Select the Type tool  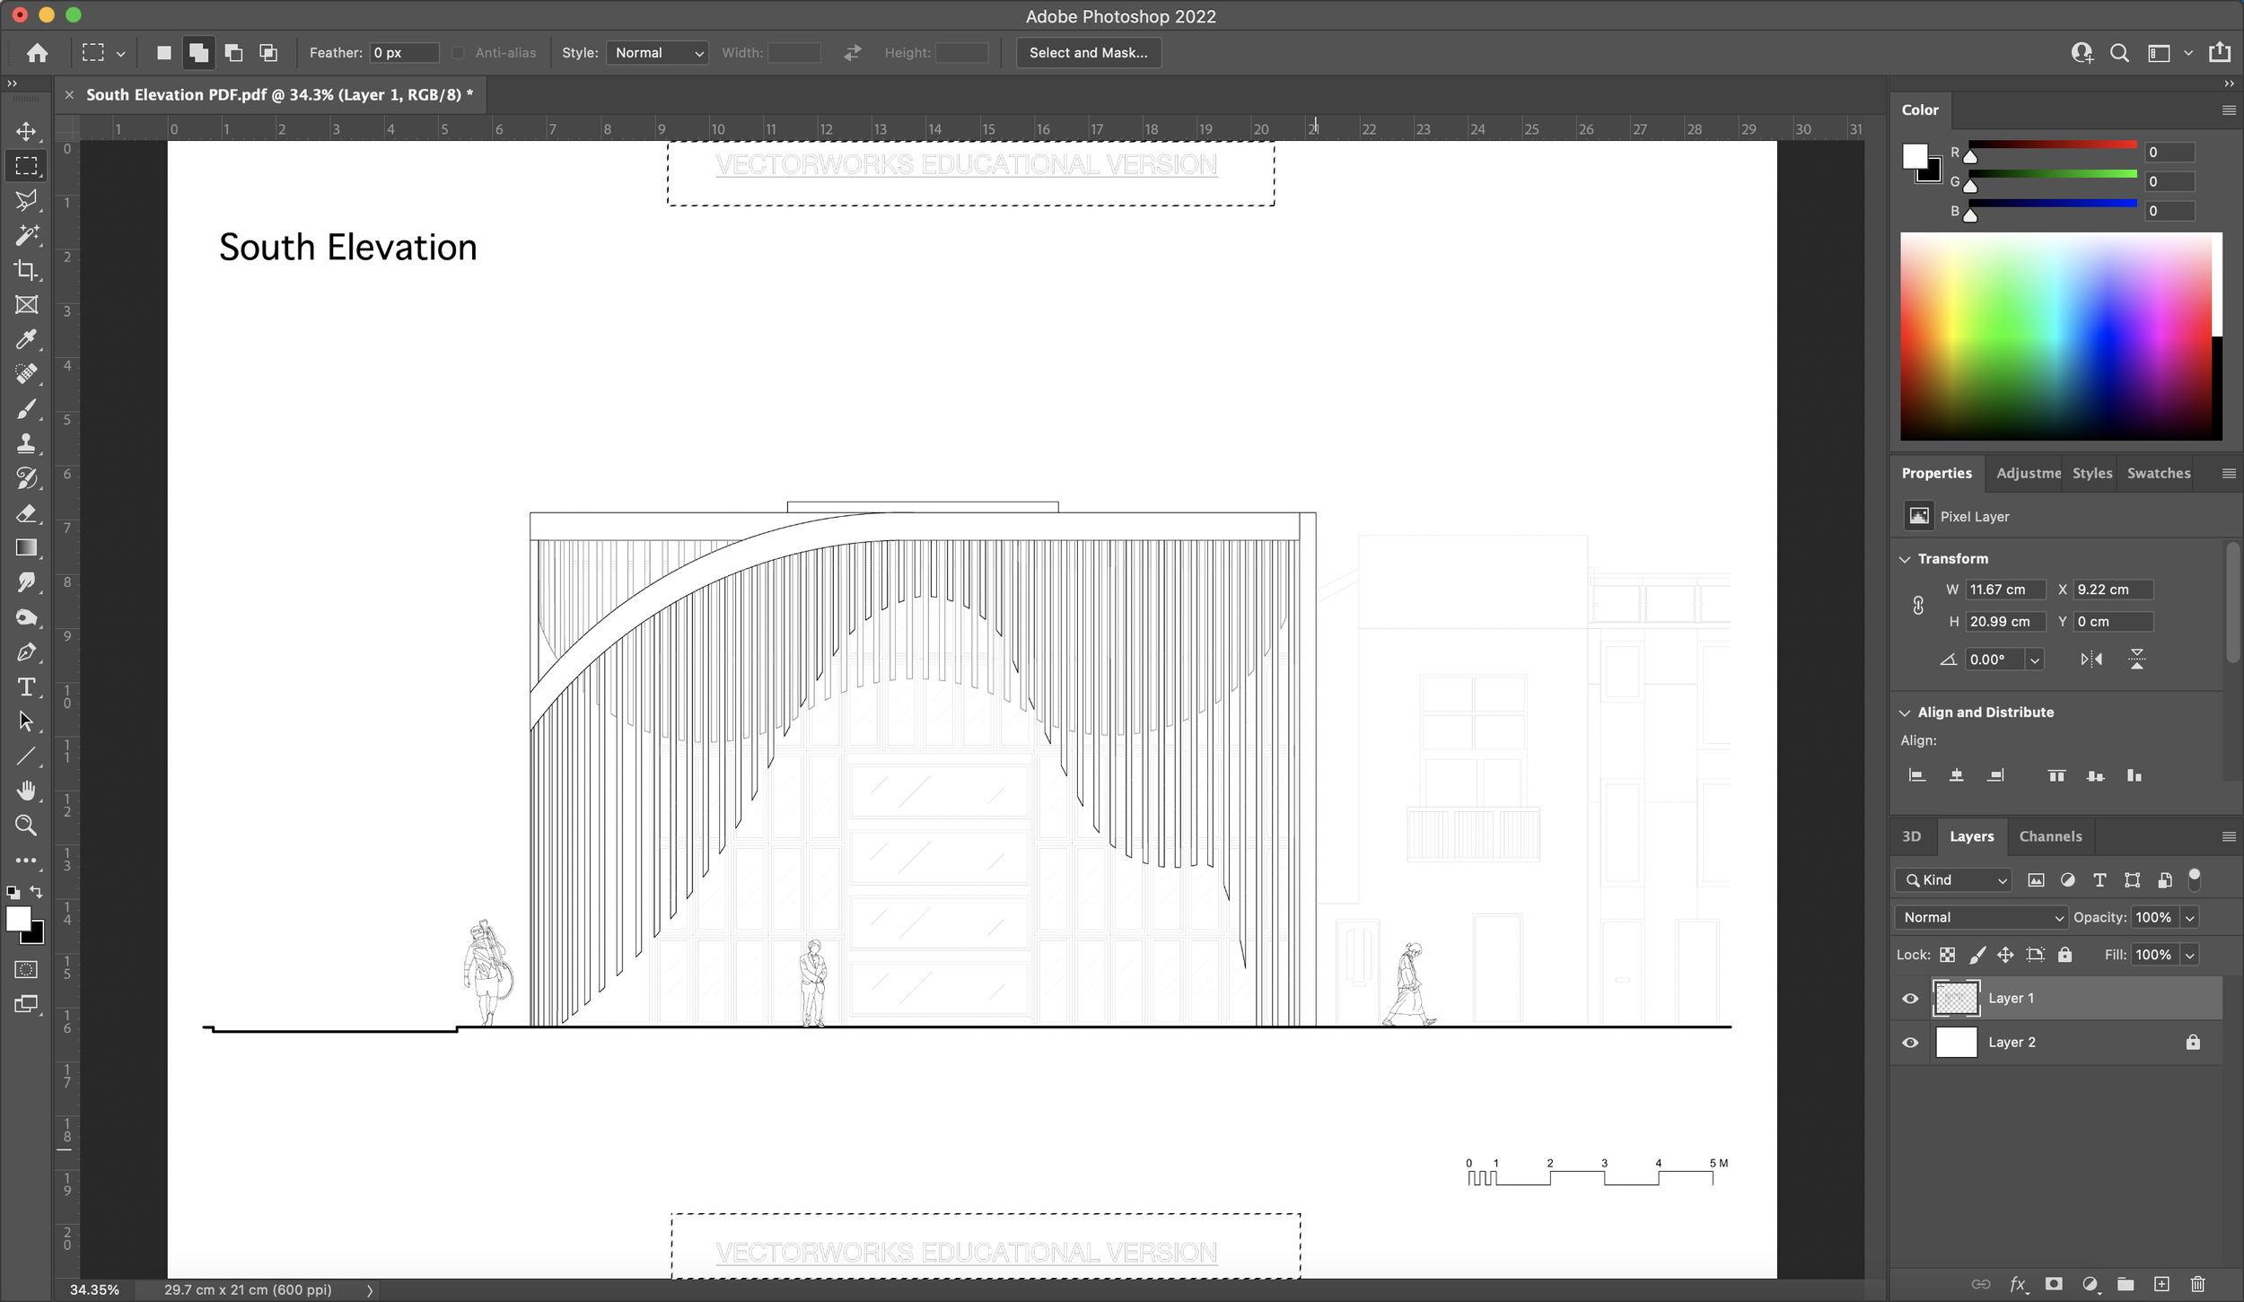(26, 686)
